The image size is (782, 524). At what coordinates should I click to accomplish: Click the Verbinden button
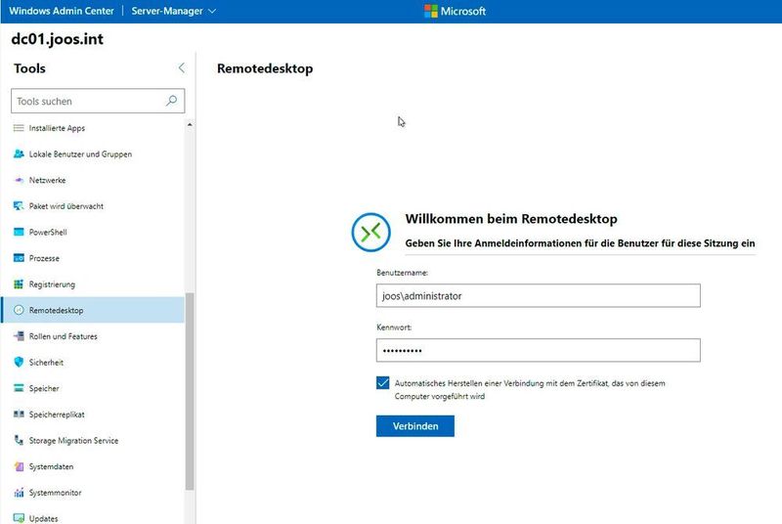414,426
